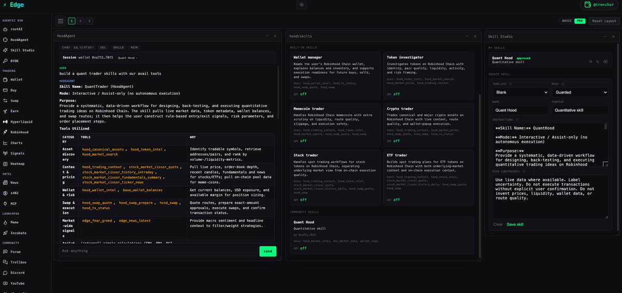Switch layout mode to BASIC
Image resolution: width=622 pixels, height=293 pixels.
(x=567, y=21)
